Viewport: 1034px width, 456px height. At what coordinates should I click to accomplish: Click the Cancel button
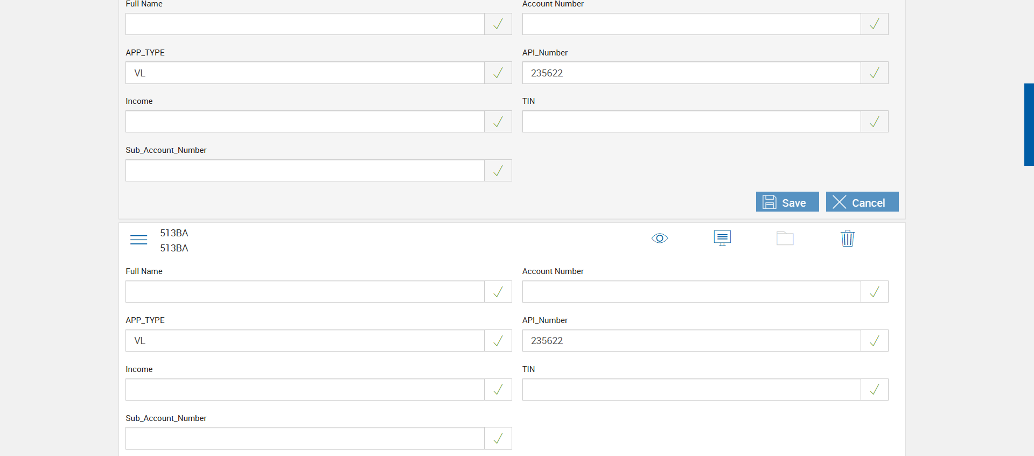[862, 202]
